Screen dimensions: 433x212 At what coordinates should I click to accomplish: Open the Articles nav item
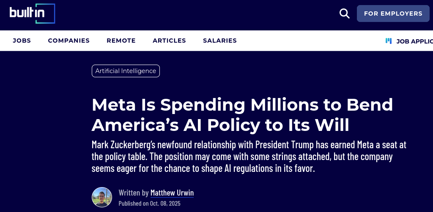[169, 41]
